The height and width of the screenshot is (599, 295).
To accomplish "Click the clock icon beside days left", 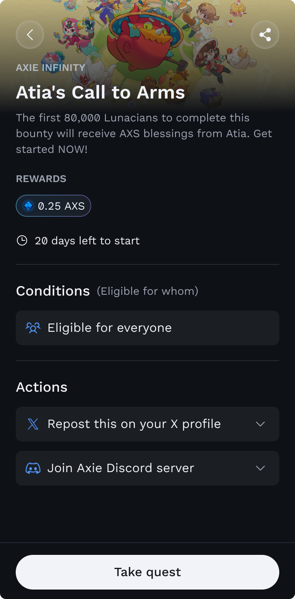I will (x=22, y=240).
